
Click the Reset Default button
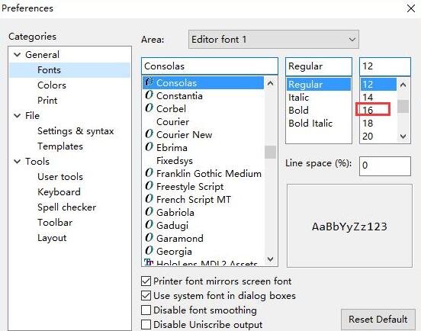click(378, 320)
